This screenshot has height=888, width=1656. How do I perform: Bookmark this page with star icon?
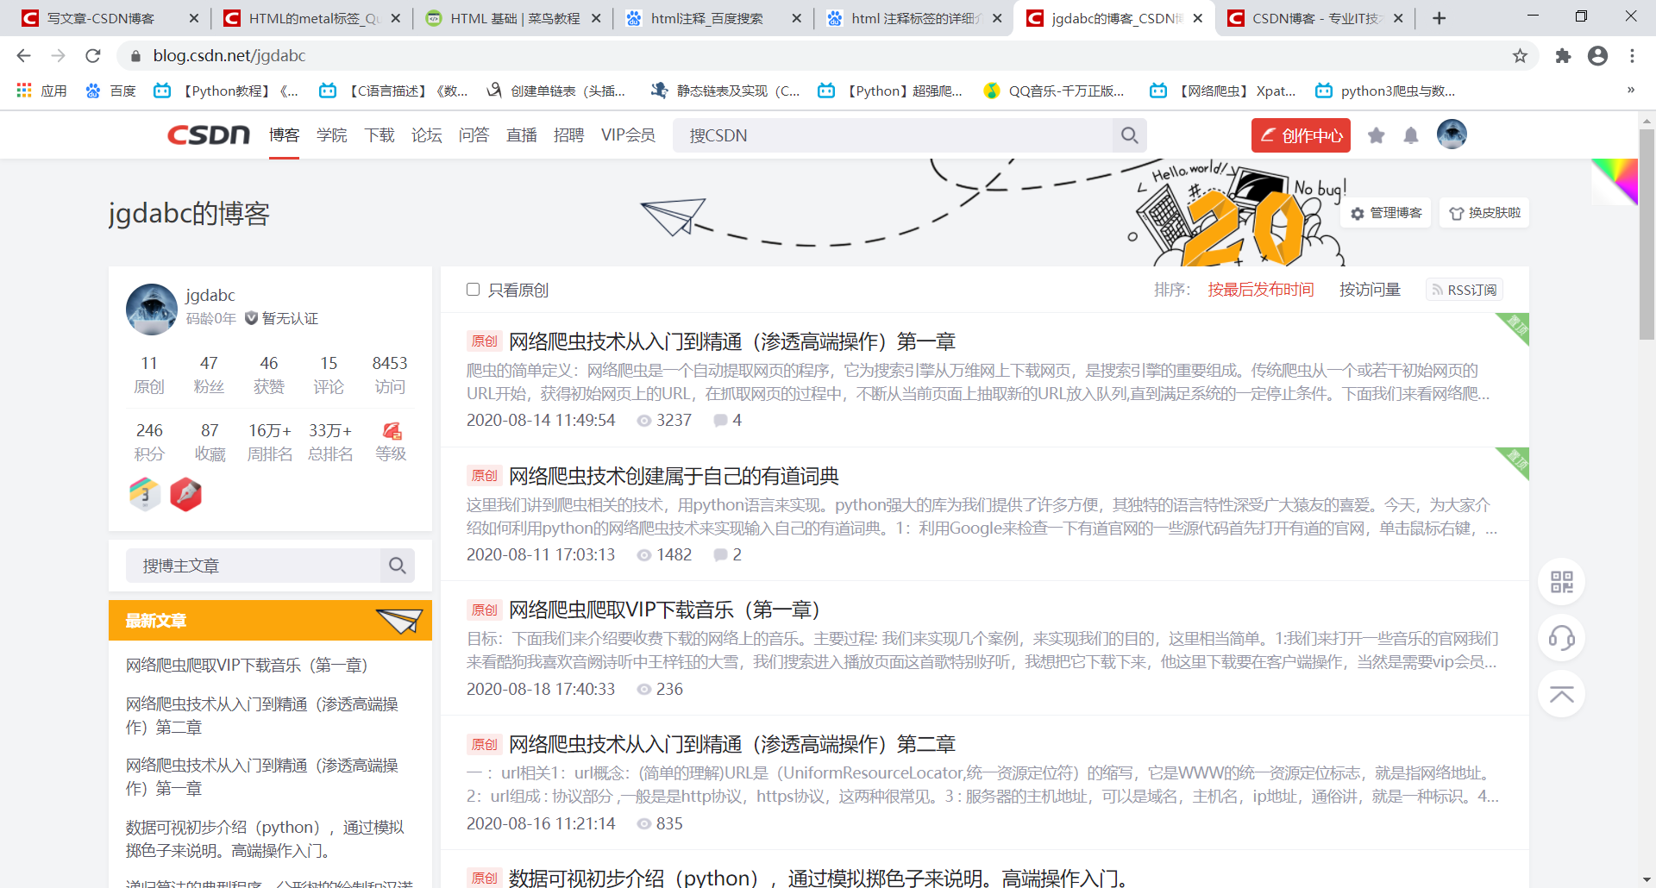[1520, 55]
